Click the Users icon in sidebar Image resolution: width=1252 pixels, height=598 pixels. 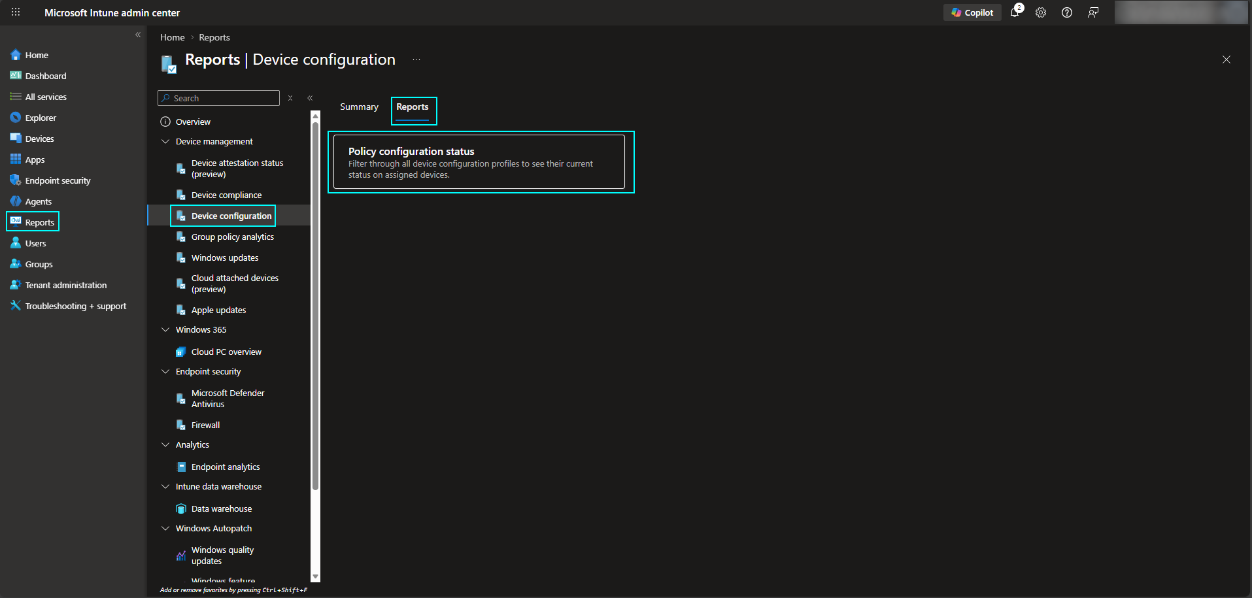click(x=16, y=243)
